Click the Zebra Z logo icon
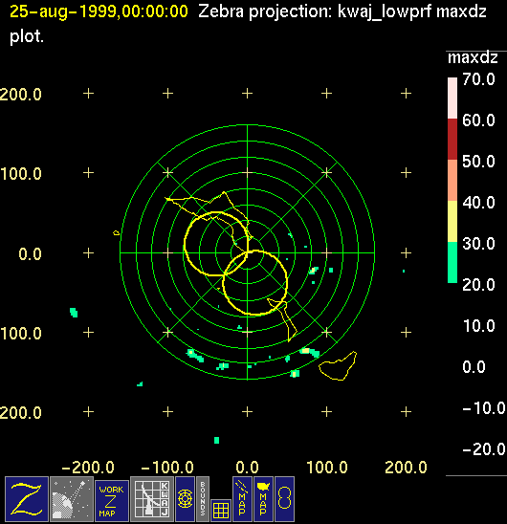Screen dimensions: 507x524 [27, 499]
